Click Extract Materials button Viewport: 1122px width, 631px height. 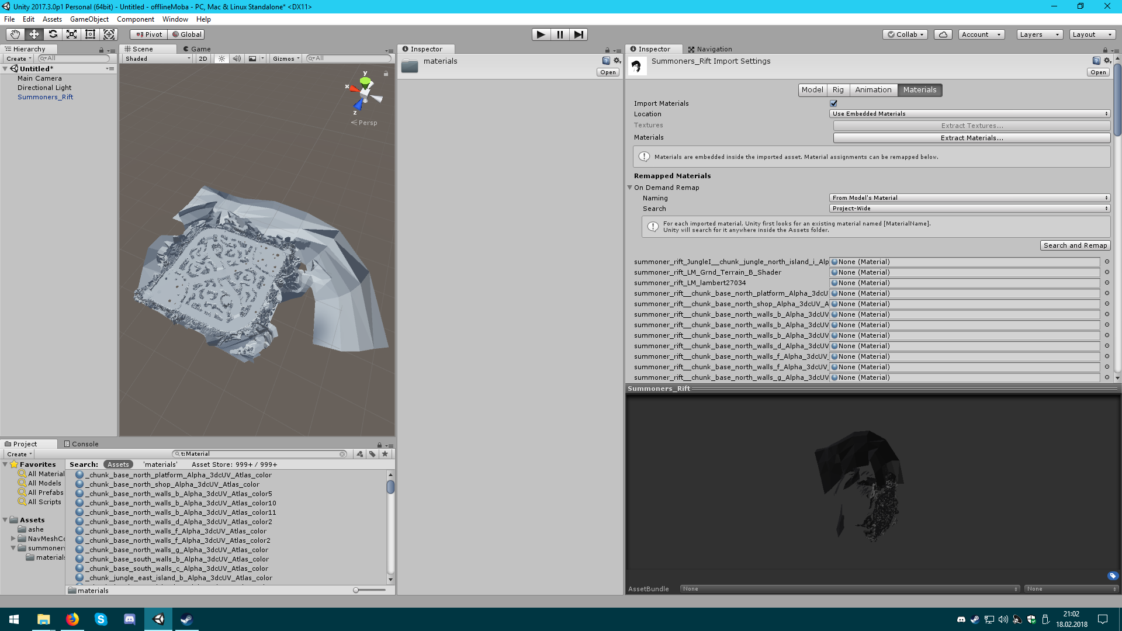coord(971,138)
